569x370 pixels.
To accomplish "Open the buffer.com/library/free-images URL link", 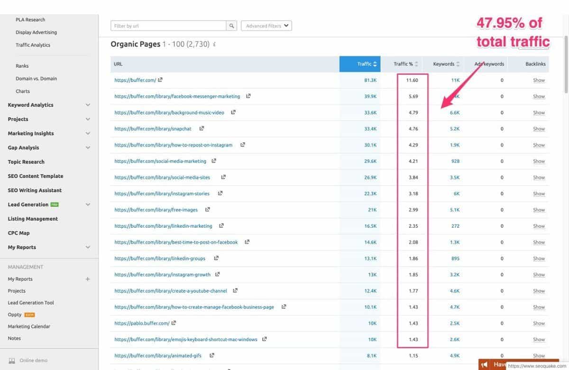I will point(156,210).
